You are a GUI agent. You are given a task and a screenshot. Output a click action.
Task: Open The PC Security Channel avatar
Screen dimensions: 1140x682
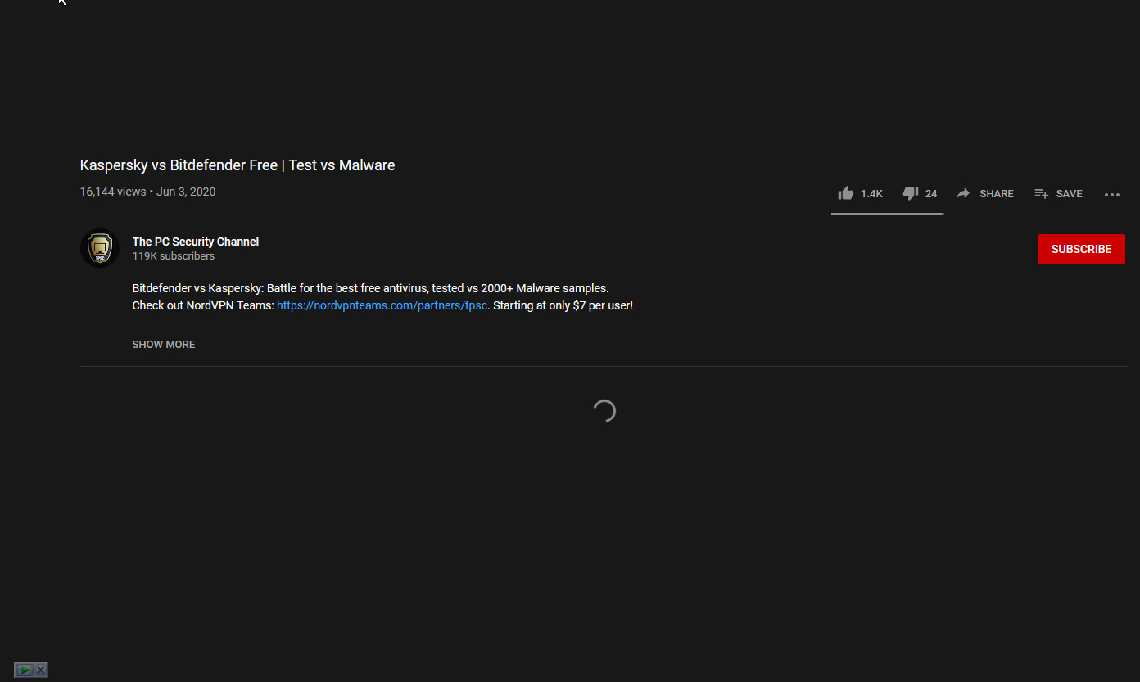pos(100,248)
